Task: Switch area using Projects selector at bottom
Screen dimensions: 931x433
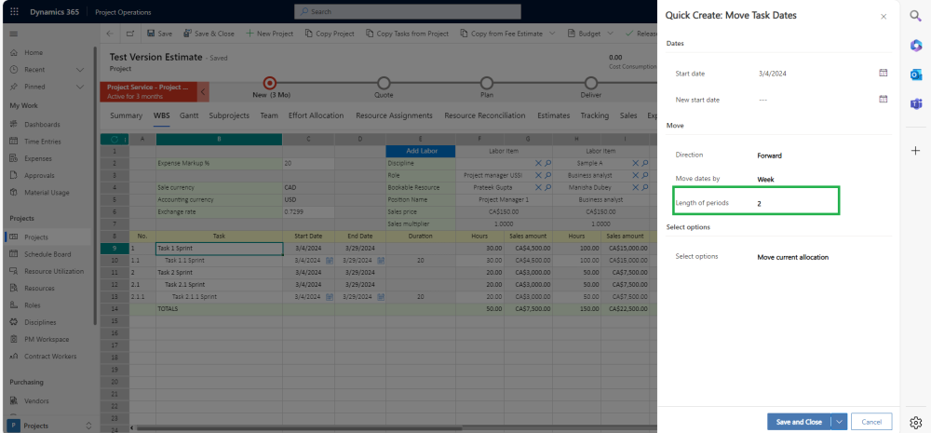Action: (x=49, y=426)
